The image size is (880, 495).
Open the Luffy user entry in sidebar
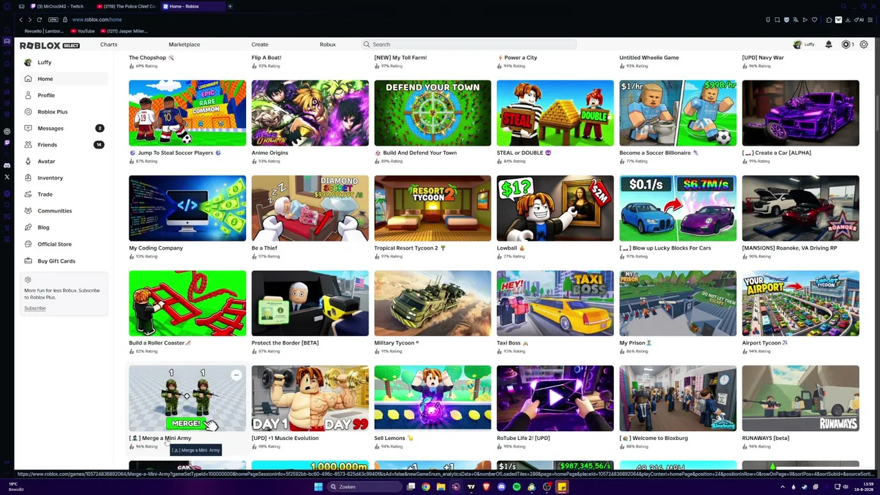pos(64,63)
